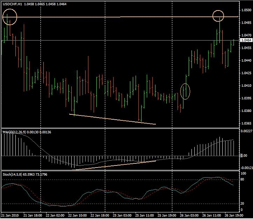This screenshot has height=219, width=253.
Task: Click the Stochastic 100 scale label
Action: point(243,174)
